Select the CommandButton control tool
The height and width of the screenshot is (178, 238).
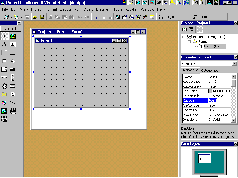coord(12,53)
